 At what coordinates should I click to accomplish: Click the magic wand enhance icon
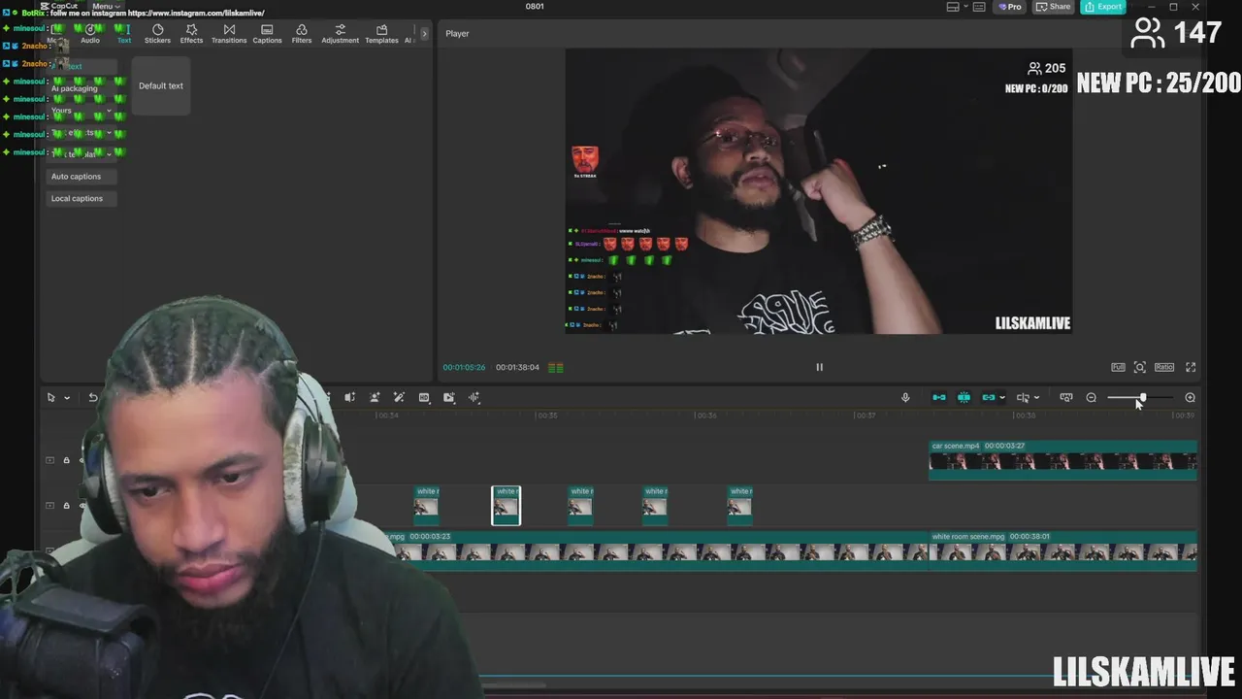399,397
